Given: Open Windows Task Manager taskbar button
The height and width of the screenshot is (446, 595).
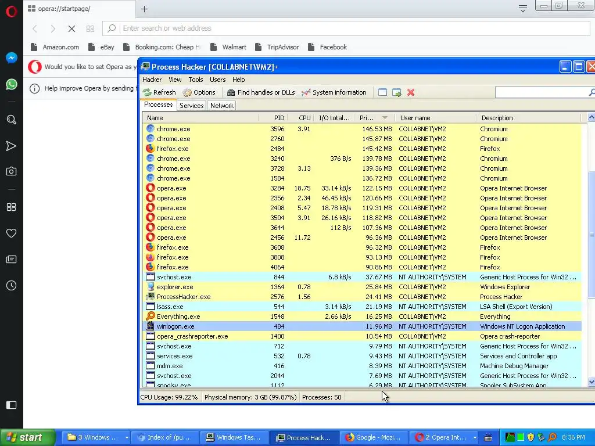Looking at the screenshot, I should coord(234,438).
